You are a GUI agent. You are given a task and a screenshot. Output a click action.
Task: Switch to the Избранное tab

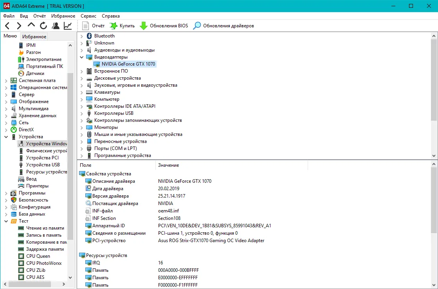click(34, 36)
